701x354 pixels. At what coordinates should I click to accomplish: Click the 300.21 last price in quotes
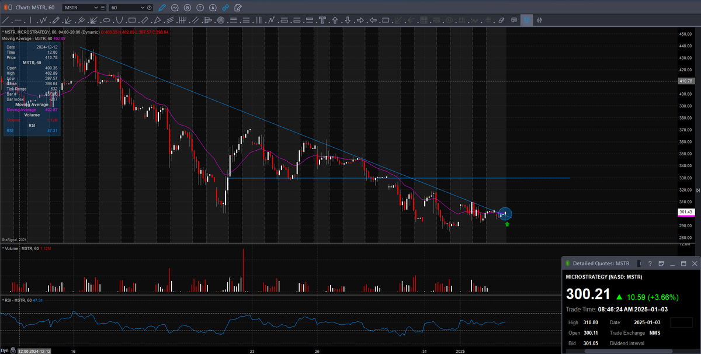[588, 294]
